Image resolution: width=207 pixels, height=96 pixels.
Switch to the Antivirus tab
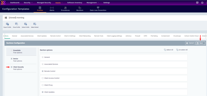[128, 36]
